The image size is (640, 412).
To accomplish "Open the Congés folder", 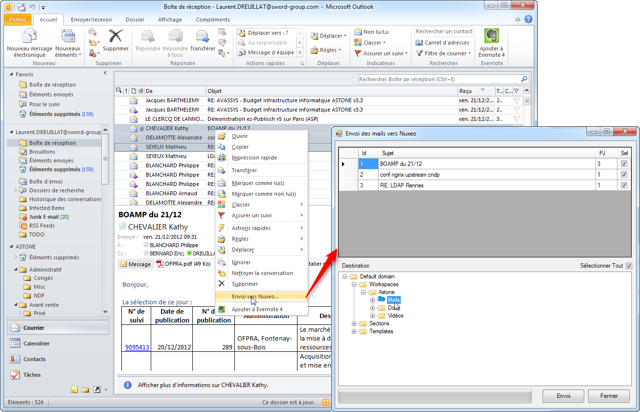I will (x=44, y=278).
